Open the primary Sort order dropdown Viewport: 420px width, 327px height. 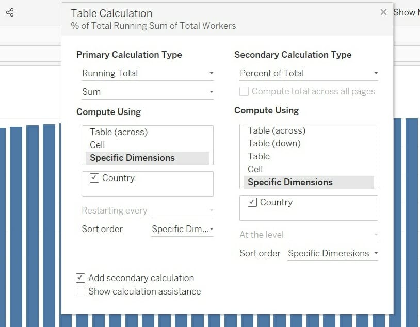(182, 229)
